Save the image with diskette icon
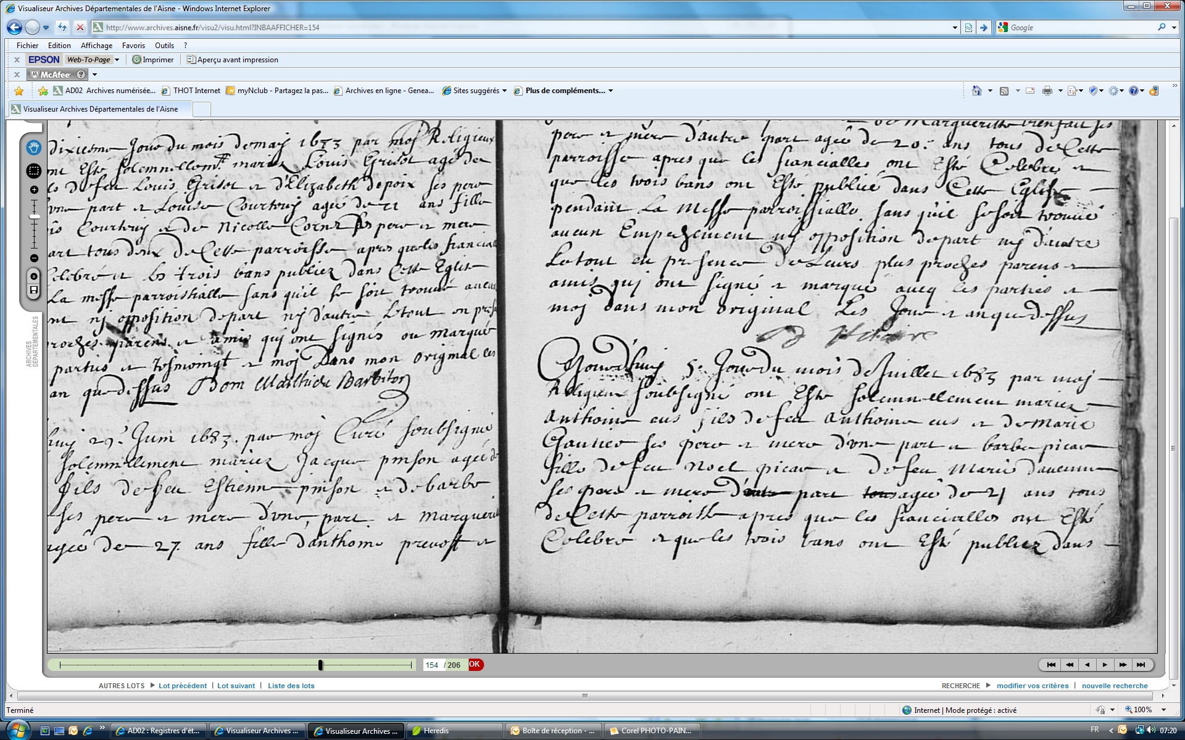The height and width of the screenshot is (740, 1185). point(34,290)
